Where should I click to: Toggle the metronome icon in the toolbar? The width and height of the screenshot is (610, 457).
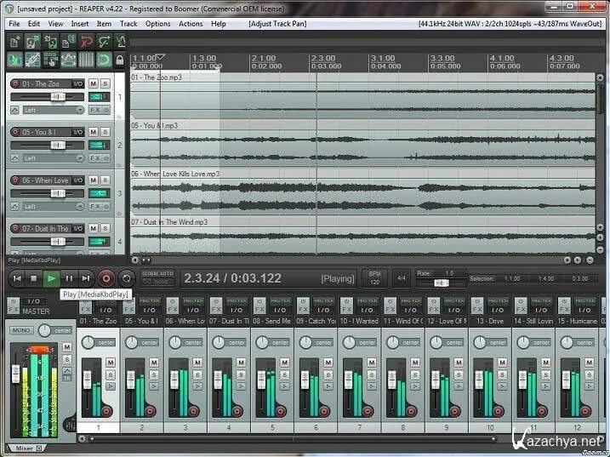[x=120, y=42]
